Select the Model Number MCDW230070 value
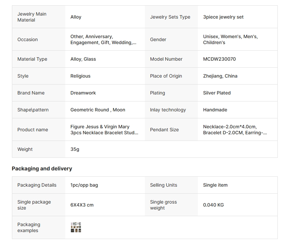 (219, 59)
